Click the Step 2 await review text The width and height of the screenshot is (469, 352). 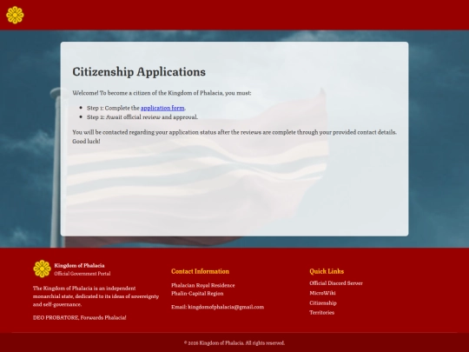tap(142, 117)
